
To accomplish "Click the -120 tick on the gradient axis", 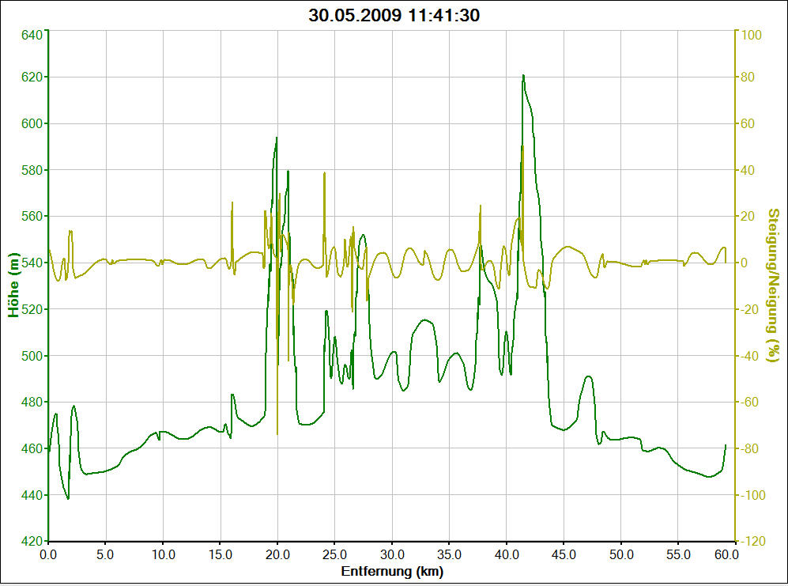I will (751, 542).
